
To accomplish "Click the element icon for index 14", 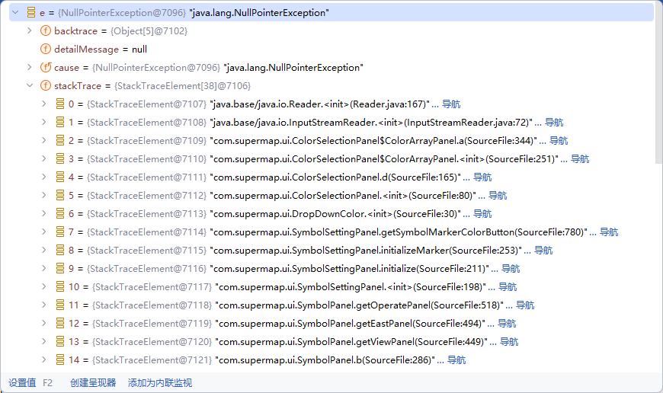I will click(59, 360).
